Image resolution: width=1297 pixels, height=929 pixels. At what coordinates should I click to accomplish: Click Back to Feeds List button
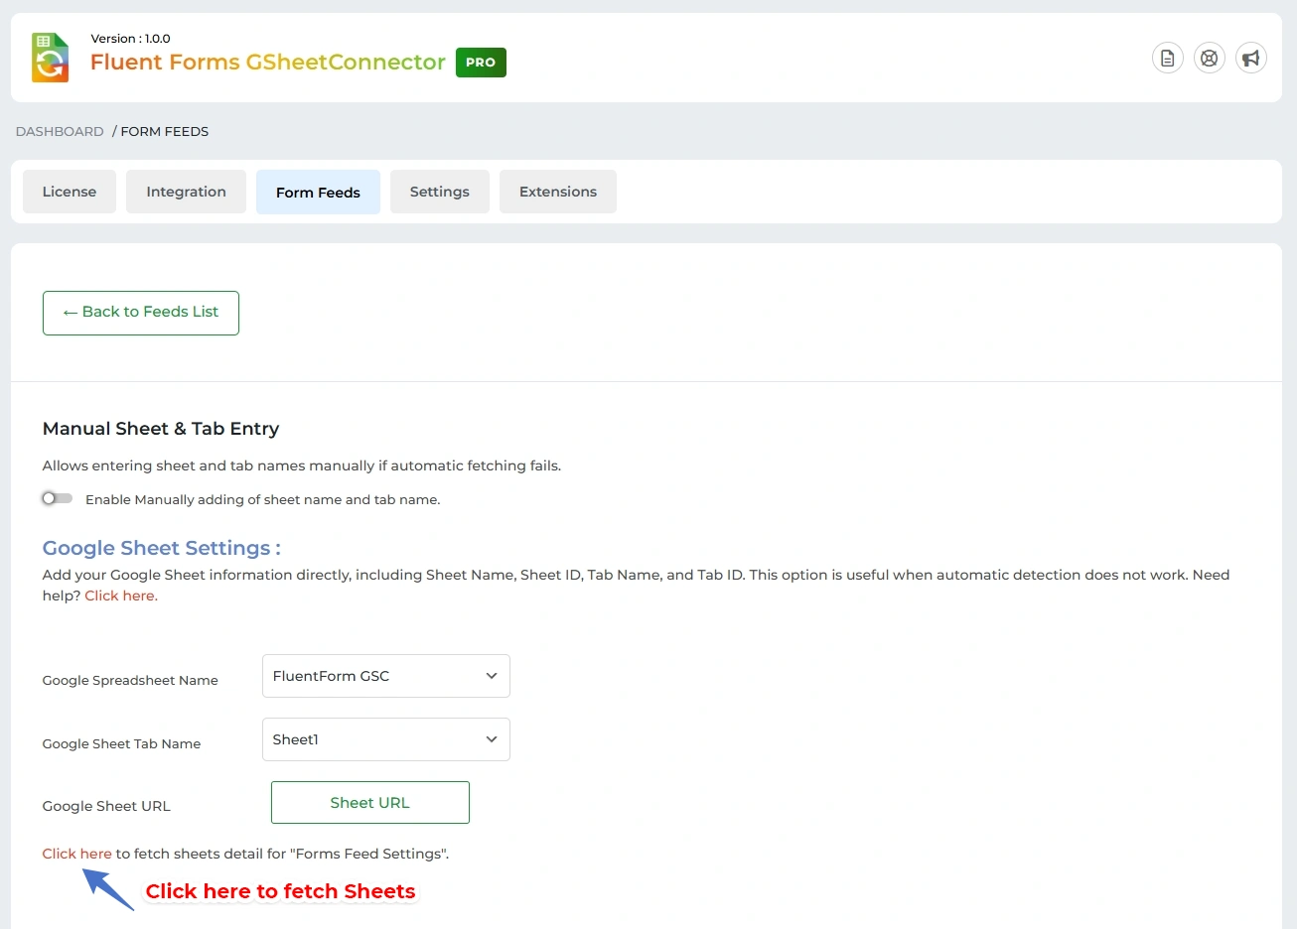pos(141,313)
